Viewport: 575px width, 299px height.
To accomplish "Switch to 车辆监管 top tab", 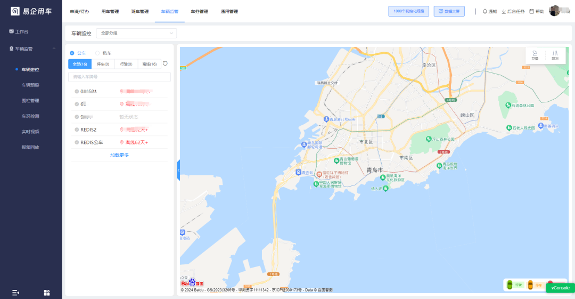I will pyautogui.click(x=170, y=11).
